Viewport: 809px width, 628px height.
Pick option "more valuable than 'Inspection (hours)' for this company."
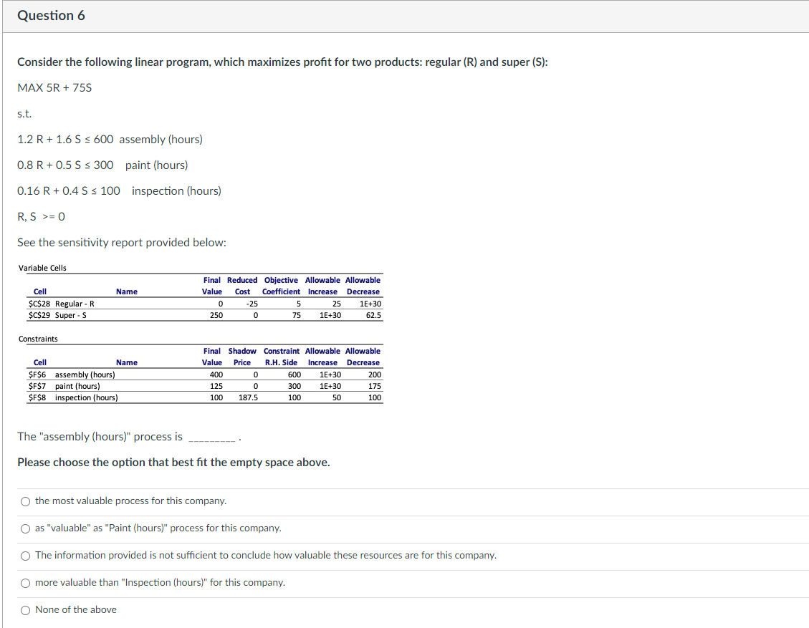25,582
